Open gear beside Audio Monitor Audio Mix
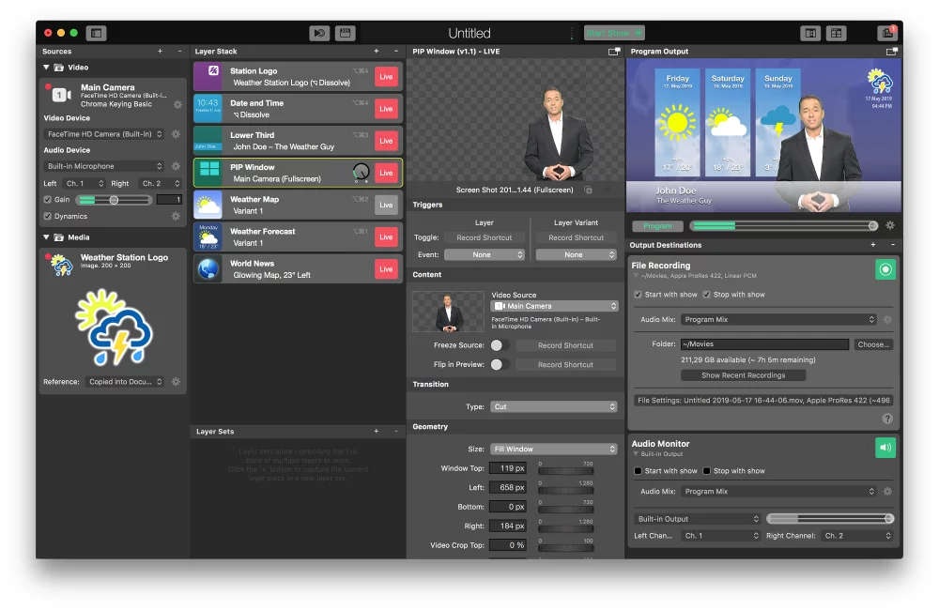 tap(888, 492)
